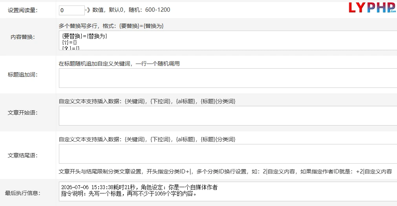Select the 文章结尾语 row label

[22, 155]
